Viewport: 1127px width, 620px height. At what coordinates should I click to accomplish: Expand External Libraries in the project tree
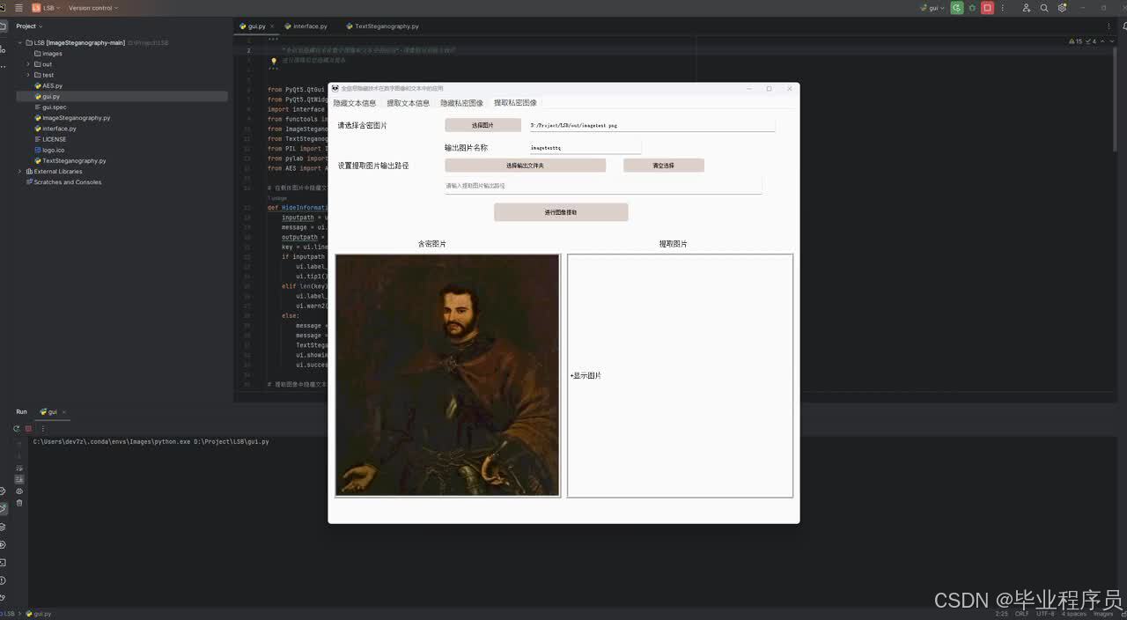19,171
